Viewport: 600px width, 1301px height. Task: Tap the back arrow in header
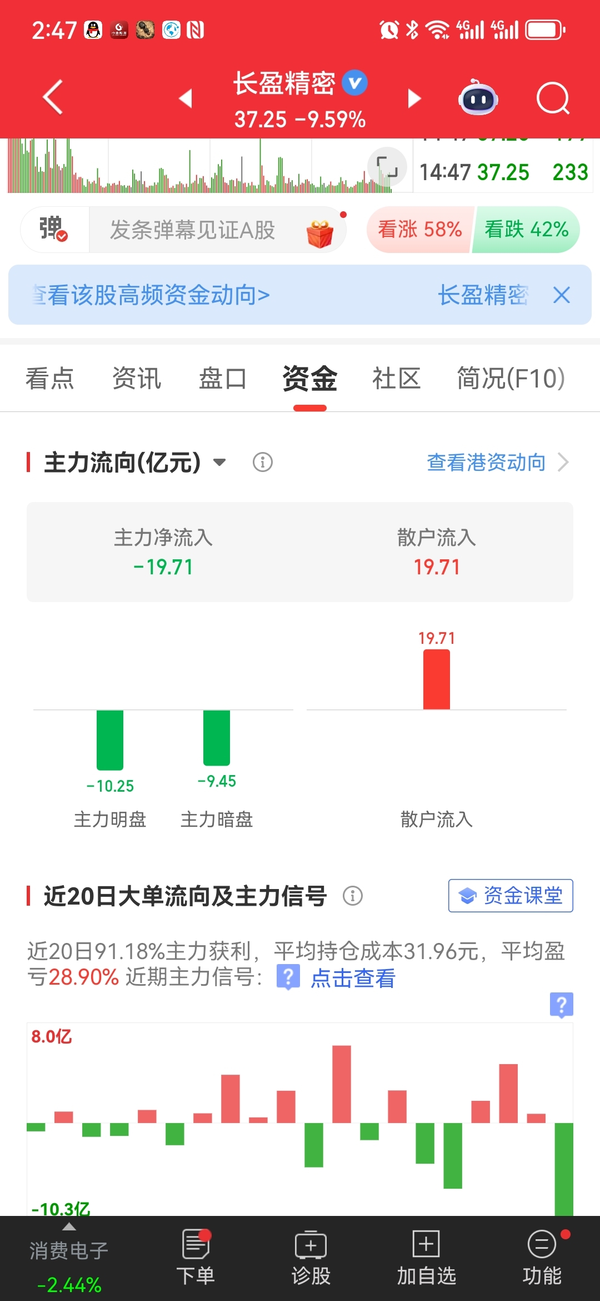click(53, 97)
